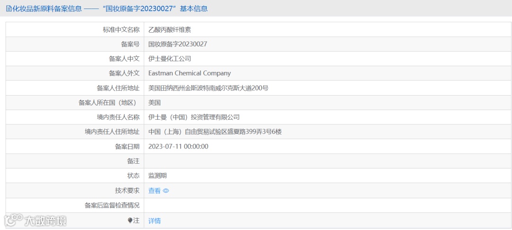Select the address 中国（上海）自由贸易试验区盛夏路399弄3号6楼
This screenshot has height=230, width=512.
click(215, 132)
